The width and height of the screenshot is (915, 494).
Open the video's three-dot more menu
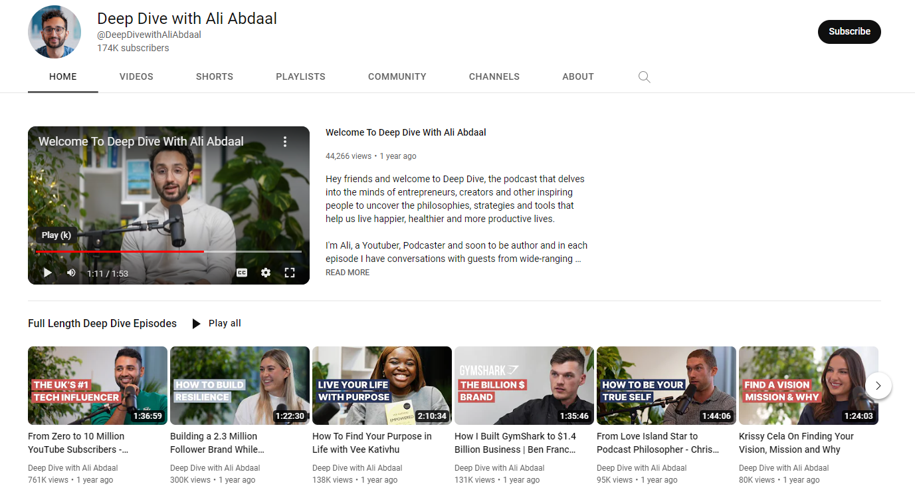285,142
